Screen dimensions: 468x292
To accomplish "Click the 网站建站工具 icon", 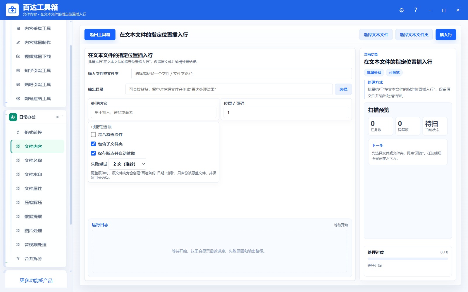I will tap(18, 99).
